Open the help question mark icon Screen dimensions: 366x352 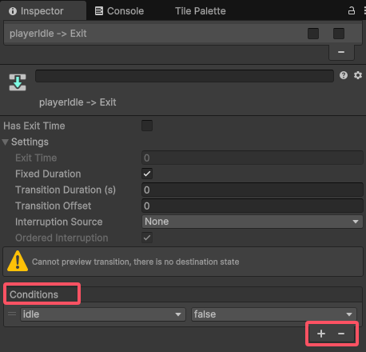tap(344, 75)
